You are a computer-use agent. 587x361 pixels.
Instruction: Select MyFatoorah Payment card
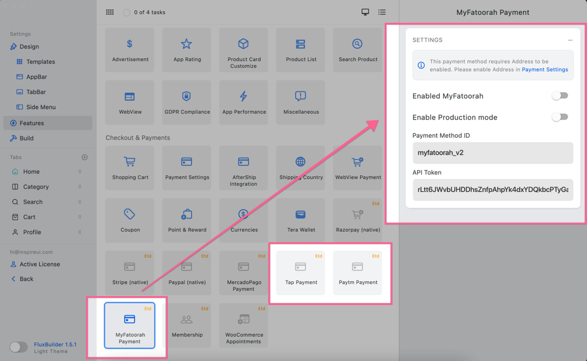130,326
